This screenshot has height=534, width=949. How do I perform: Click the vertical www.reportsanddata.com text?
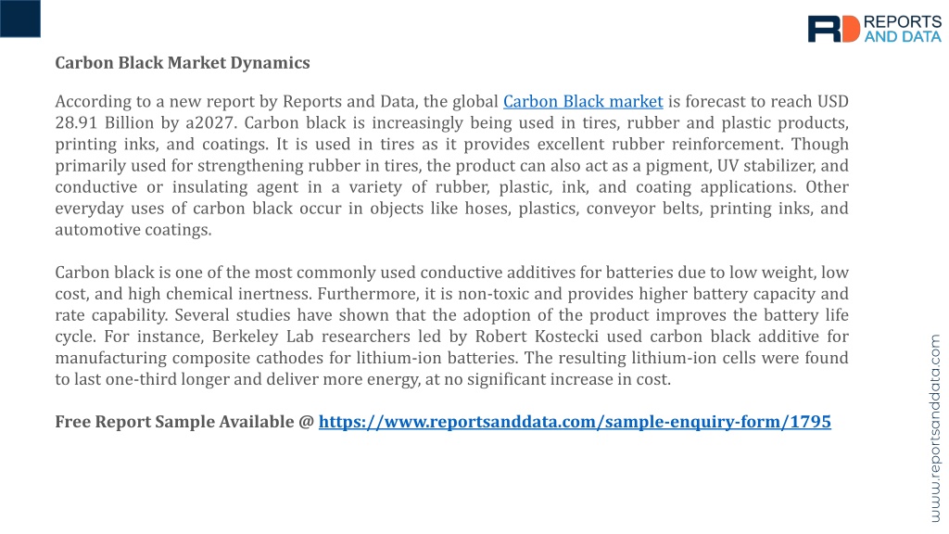(x=936, y=428)
